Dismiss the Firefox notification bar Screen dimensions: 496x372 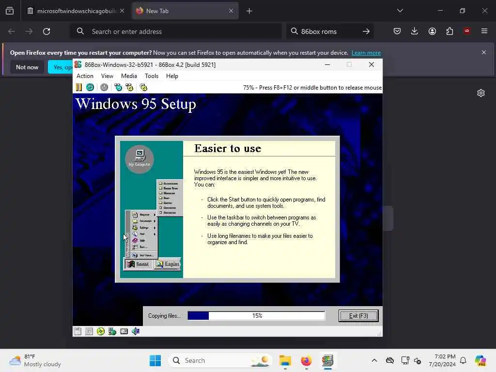pyautogui.click(x=483, y=52)
